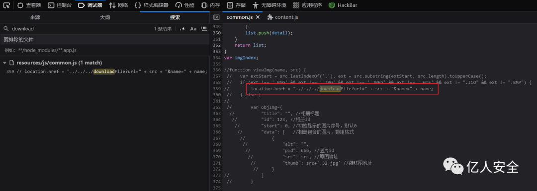537x191 pixels.
Task: Collapse the resources/js/common.js result group
Action: click(4, 63)
